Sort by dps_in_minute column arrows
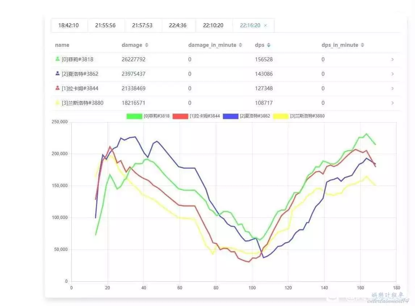The height and width of the screenshot is (306, 415). coord(362,45)
